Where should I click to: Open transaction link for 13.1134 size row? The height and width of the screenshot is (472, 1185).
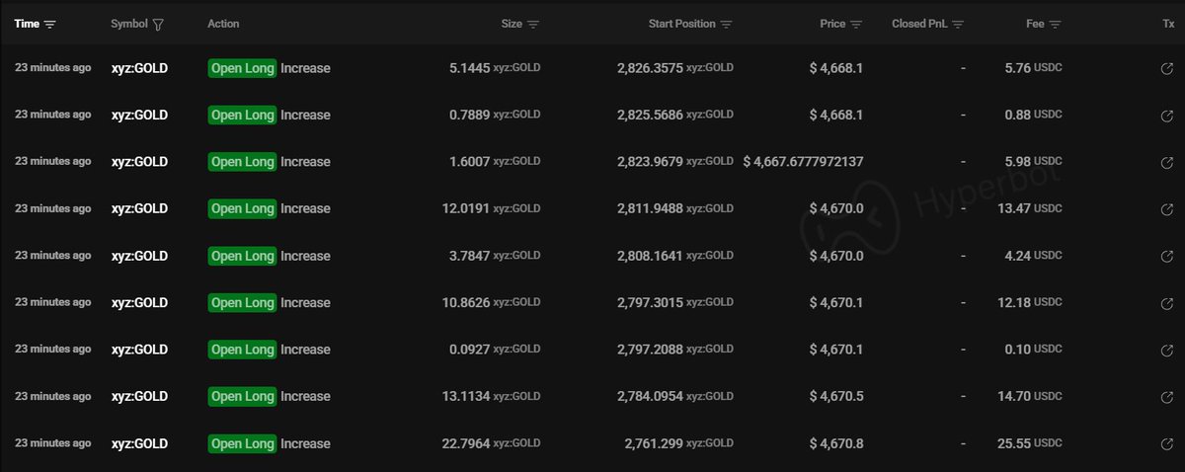pos(1166,397)
